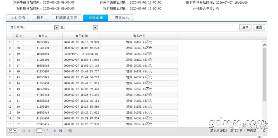Screen dimensions: 278x138
Task: Select bid price 地价:24659.45万元
Action: 139,89
